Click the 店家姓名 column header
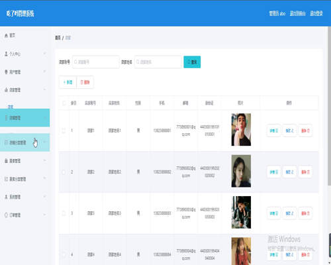 point(114,103)
